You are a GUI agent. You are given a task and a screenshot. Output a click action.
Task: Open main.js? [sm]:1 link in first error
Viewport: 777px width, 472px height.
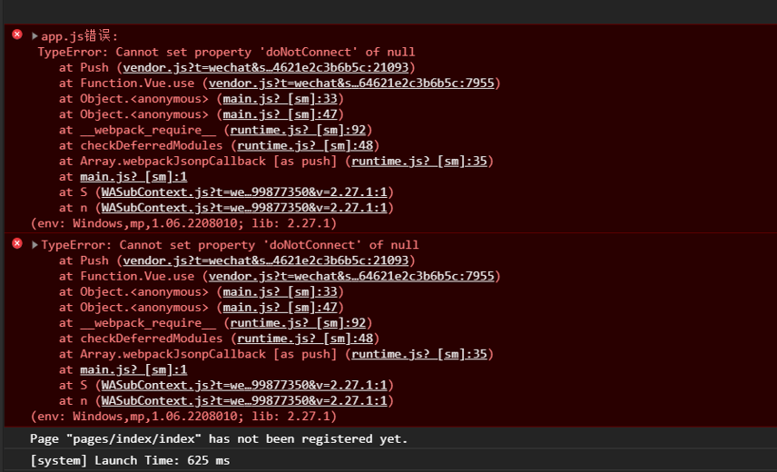[x=133, y=177]
